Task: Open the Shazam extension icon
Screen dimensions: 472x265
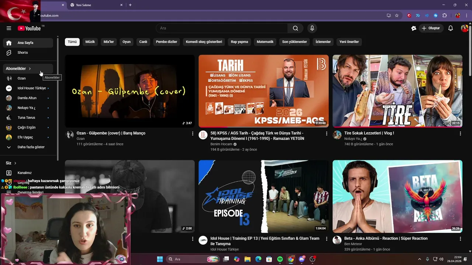Action: tap(435, 15)
